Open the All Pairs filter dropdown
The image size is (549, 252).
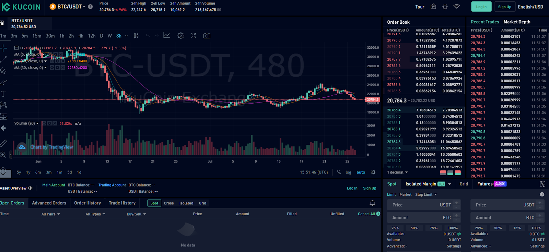coord(51,214)
